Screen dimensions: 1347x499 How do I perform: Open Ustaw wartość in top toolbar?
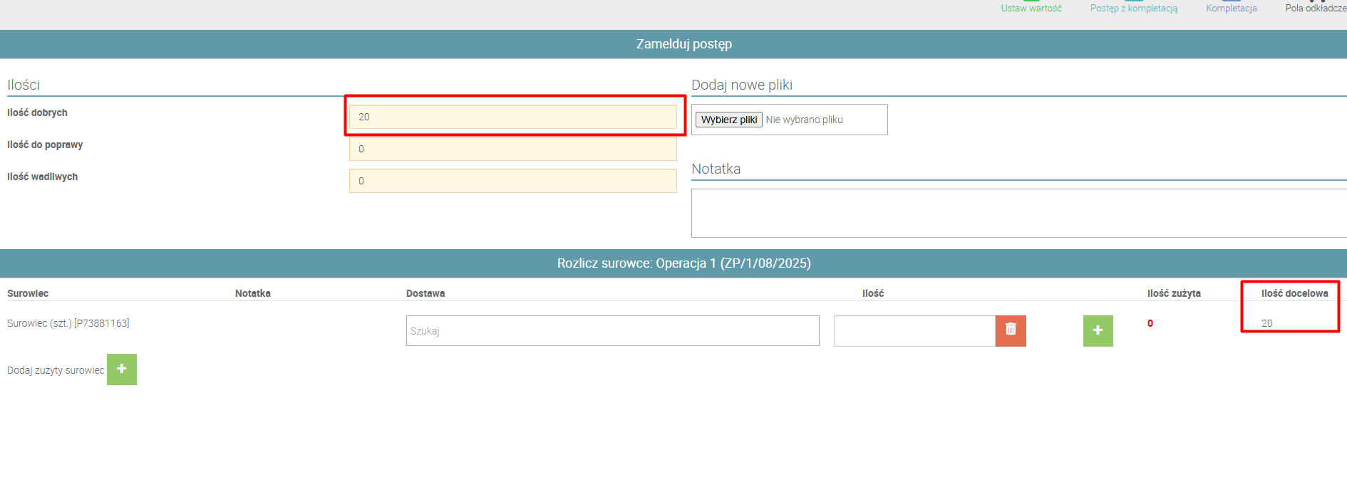(x=1031, y=8)
